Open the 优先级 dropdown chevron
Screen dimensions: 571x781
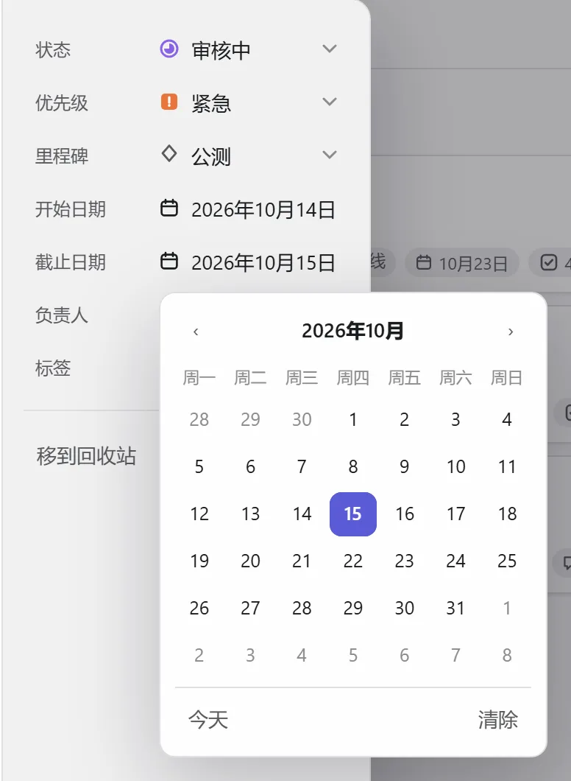point(330,102)
